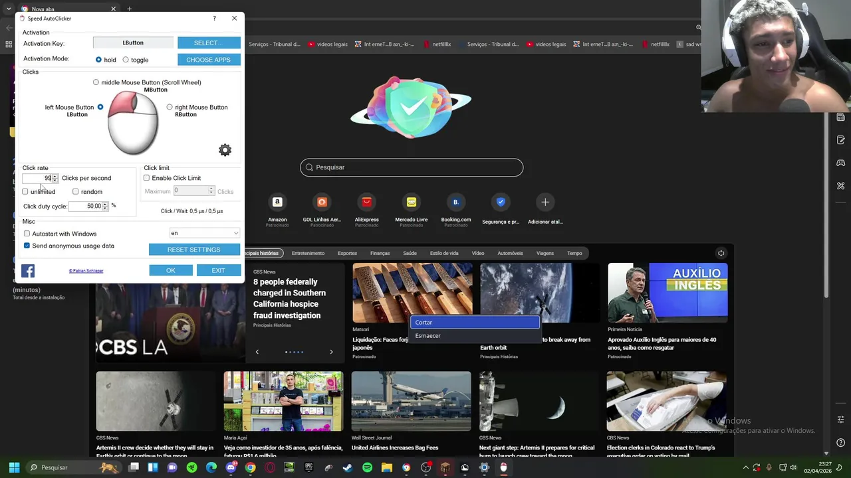
Task: Switch to the Finanças news tab
Action: coord(380,253)
